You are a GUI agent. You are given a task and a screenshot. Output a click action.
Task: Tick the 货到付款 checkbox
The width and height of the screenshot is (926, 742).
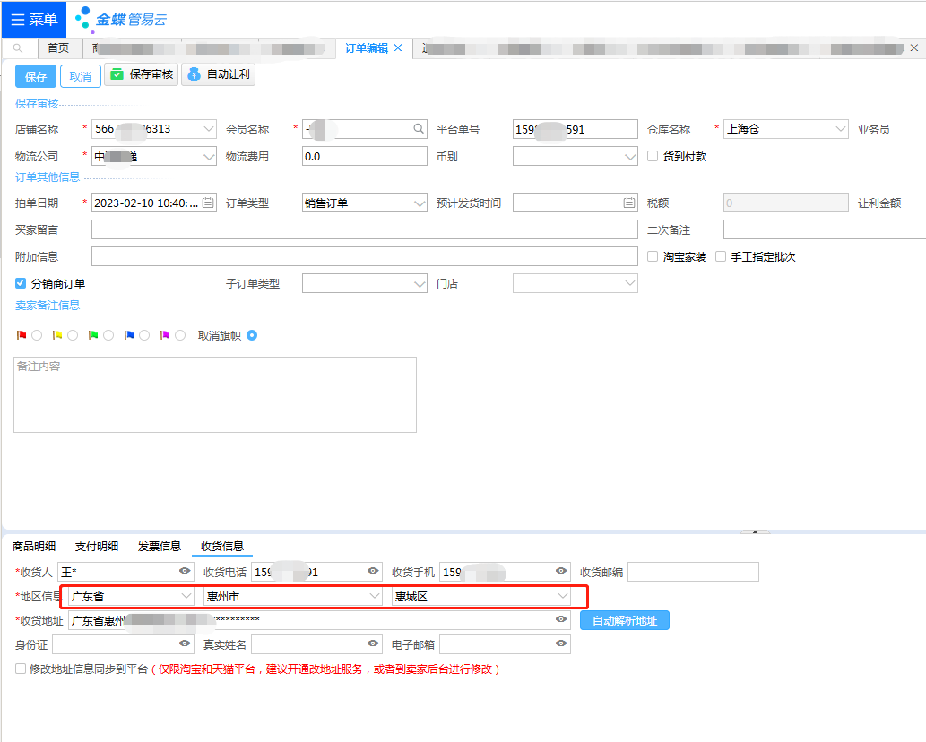(653, 156)
